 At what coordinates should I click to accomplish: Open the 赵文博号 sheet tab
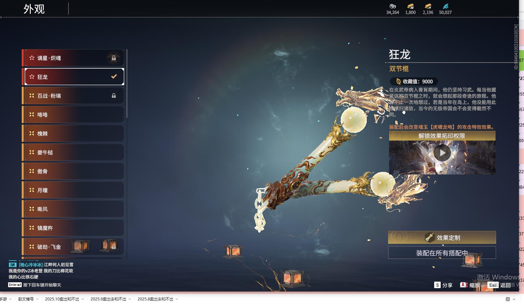(26, 299)
